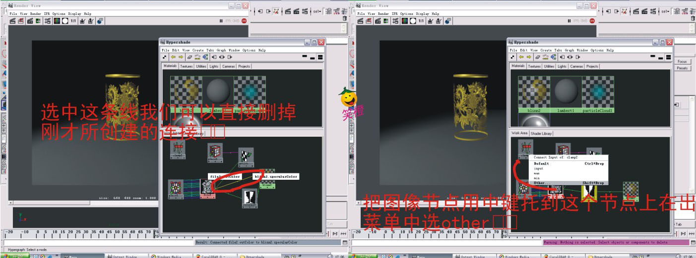The image size is (696, 258).
Task: Click Output Window button in left taskbar
Action: coord(126,256)
